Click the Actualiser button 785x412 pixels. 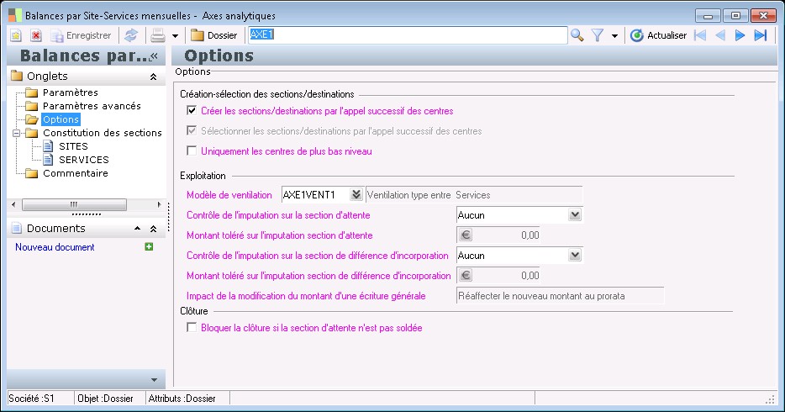coord(658,35)
